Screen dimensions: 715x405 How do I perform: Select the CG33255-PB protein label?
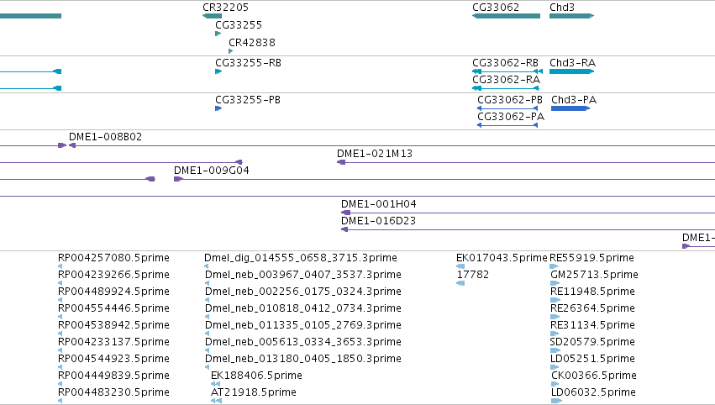(x=248, y=100)
